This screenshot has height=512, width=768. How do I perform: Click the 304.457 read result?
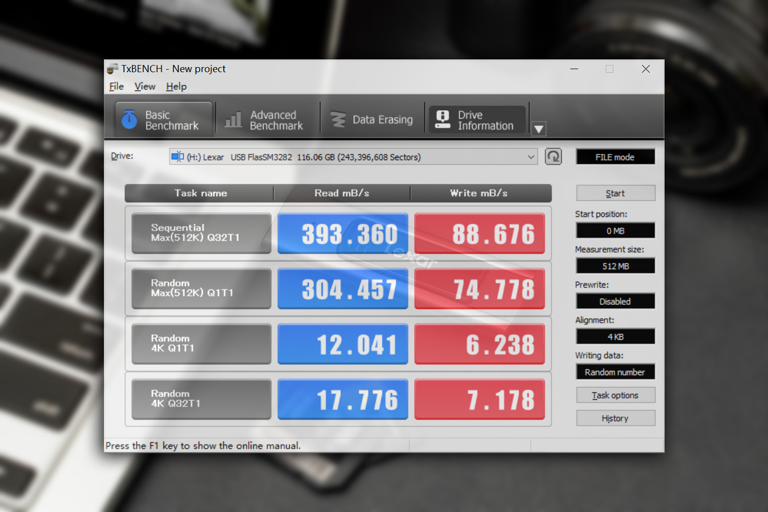coord(343,289)
